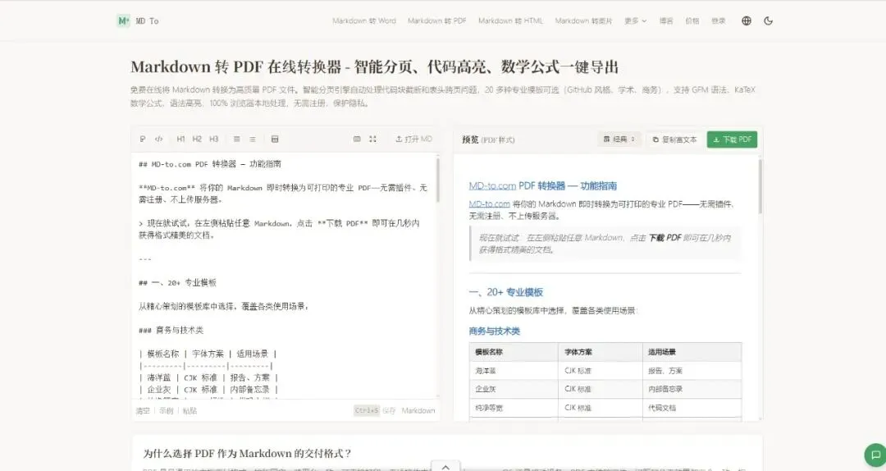Open Markdown 转 HTML page

point(510,21)
